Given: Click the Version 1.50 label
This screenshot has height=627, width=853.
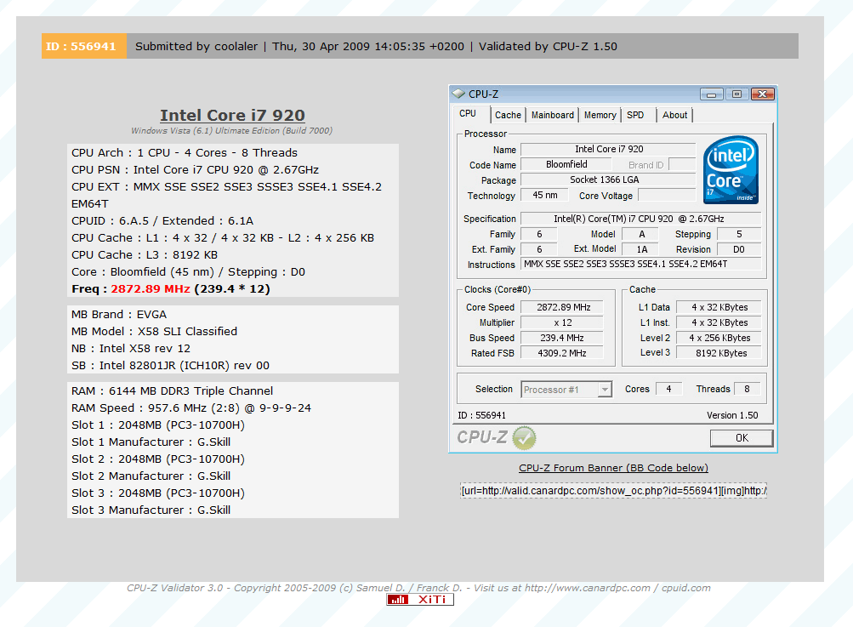Looking at the screenshot, I should [732, 415].
